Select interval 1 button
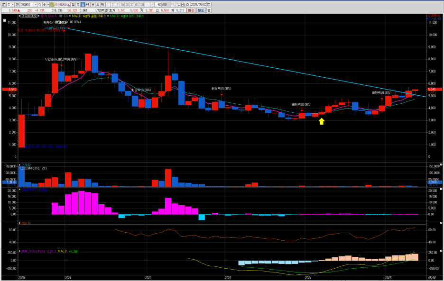 108,5
